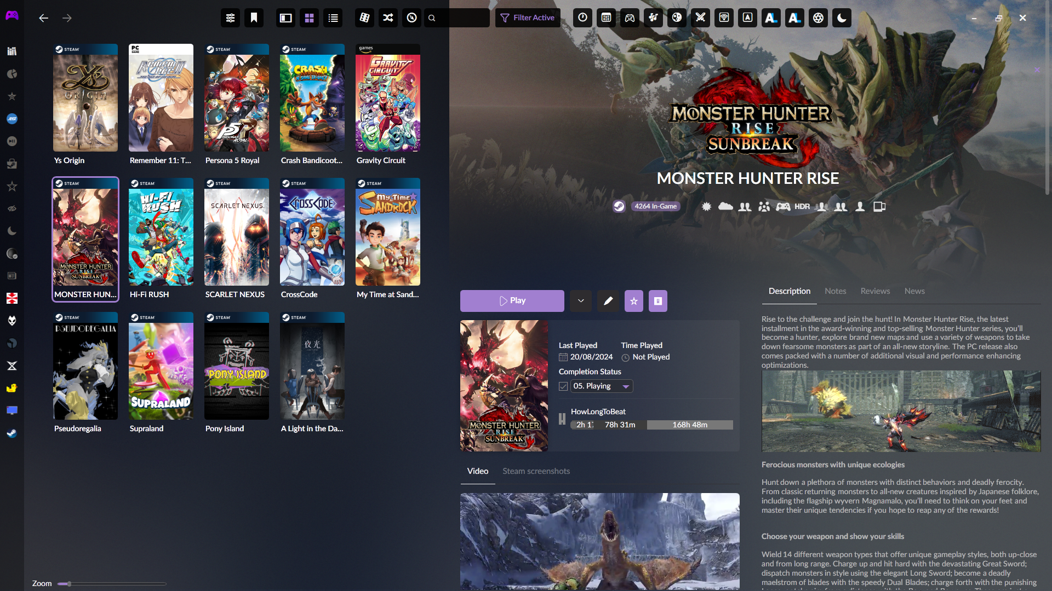Open the Steam screenshots tab
This screenshot has width=1052, height=591.
click(536, 471)
